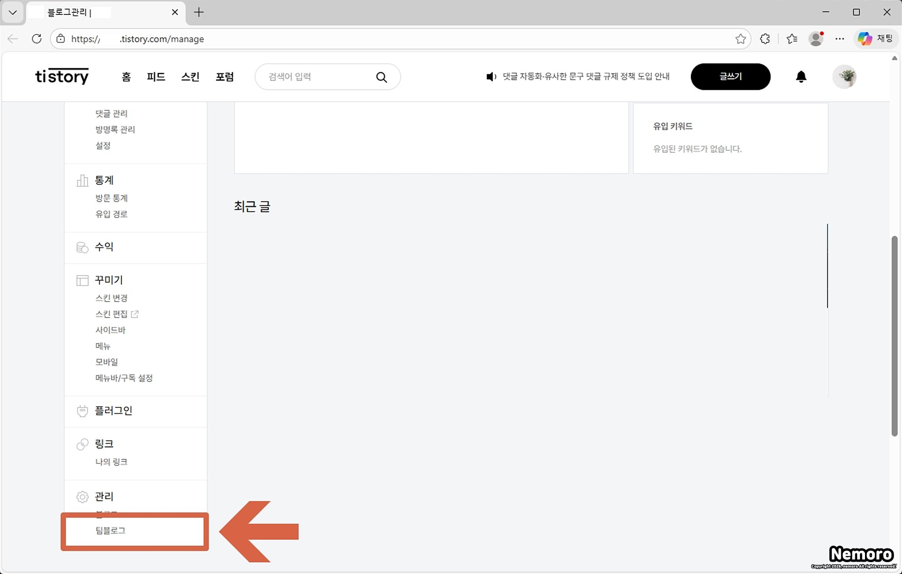Click the search magnifier icon
Screen dimensions: 902x574
click(x=381, y=77)
